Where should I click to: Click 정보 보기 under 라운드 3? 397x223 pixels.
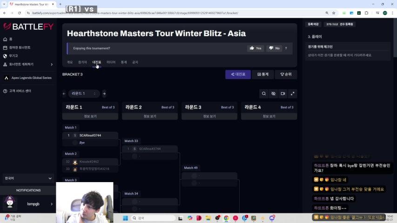tap(209, 116)
